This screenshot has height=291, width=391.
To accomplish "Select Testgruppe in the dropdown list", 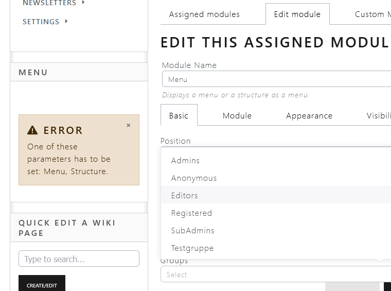I will pyautogui.click(x=276, y=248).
